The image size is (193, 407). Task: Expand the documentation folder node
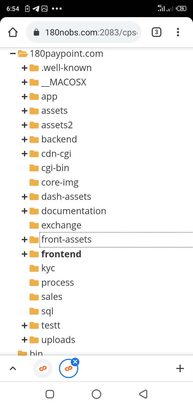point(25,211)
